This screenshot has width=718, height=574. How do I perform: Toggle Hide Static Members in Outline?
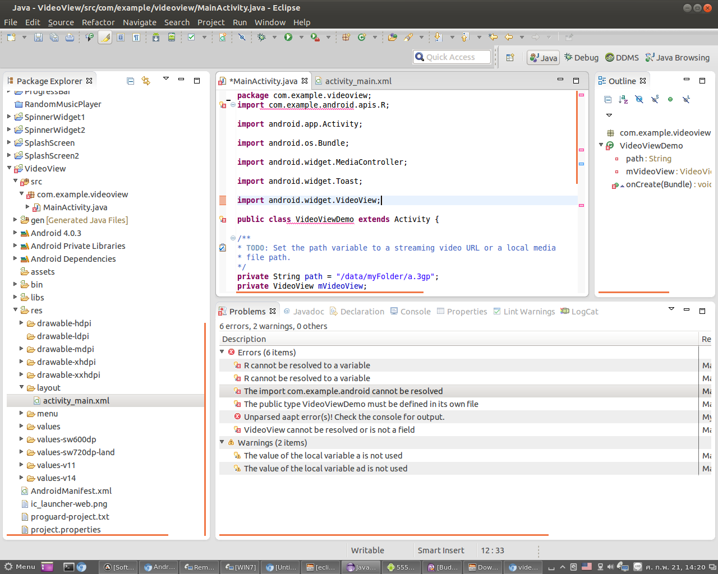(655, 99)
